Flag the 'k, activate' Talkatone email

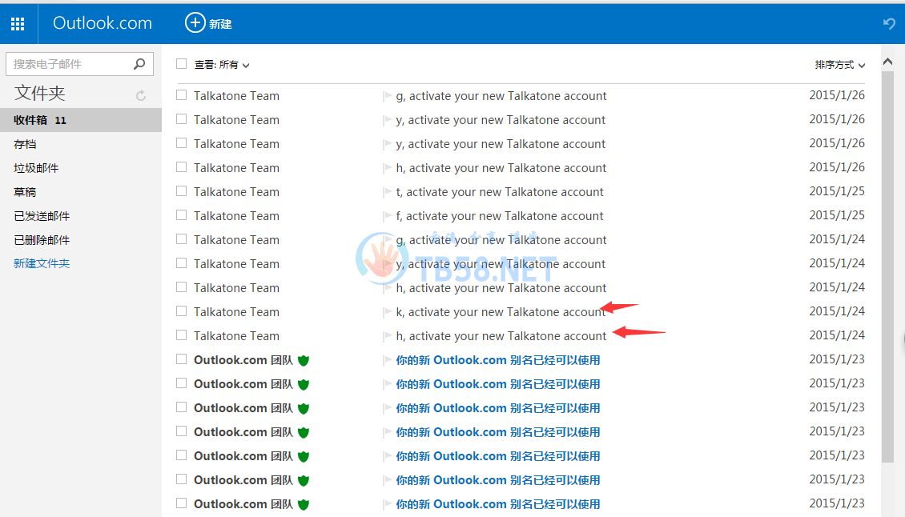(x=388, y=312)
